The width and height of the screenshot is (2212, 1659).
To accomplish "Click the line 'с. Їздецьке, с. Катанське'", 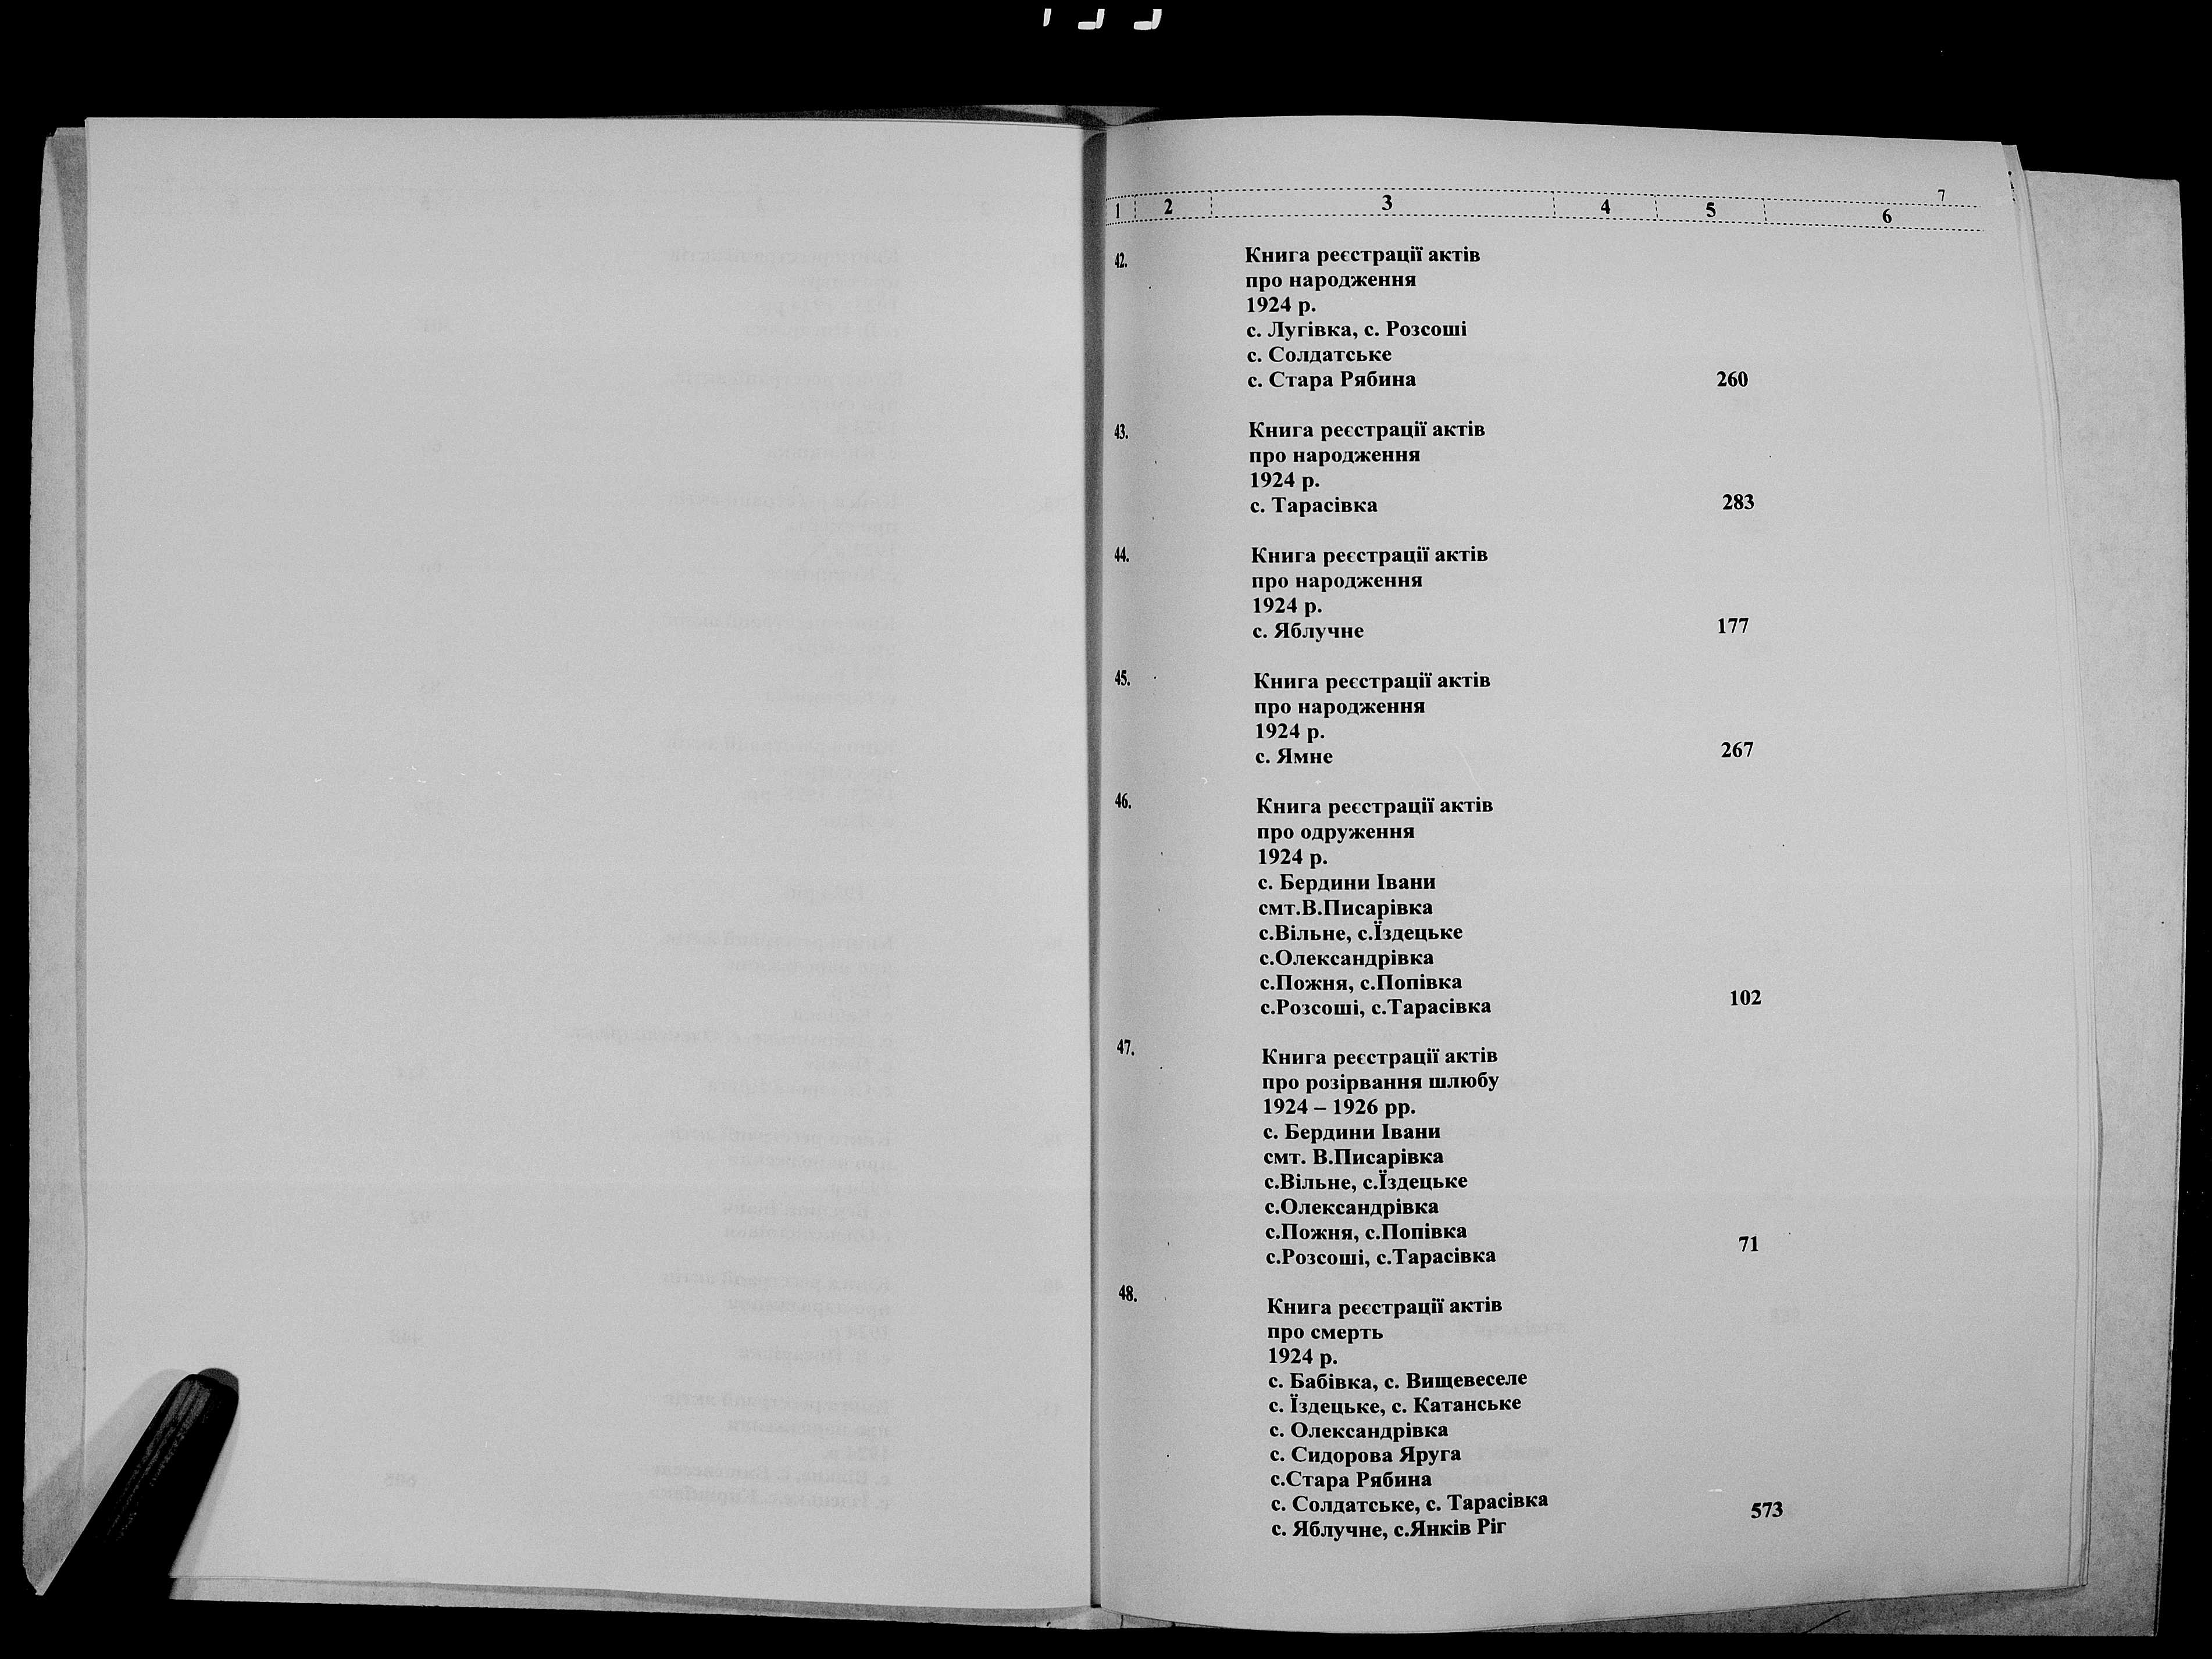I will tap(1395, 1405).
